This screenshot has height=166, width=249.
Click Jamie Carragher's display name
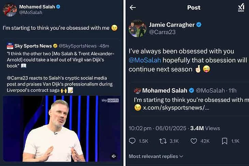(x=172, y=25)
